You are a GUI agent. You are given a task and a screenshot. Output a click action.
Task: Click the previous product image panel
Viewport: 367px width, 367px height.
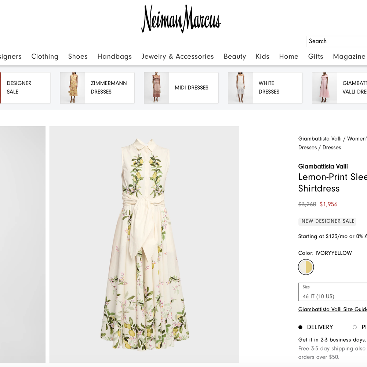click(x=23, y=244)
